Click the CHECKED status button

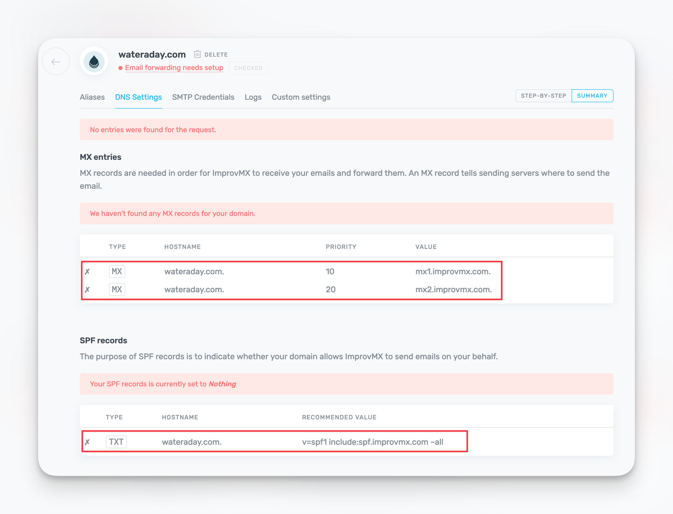(x=248, y=68)
